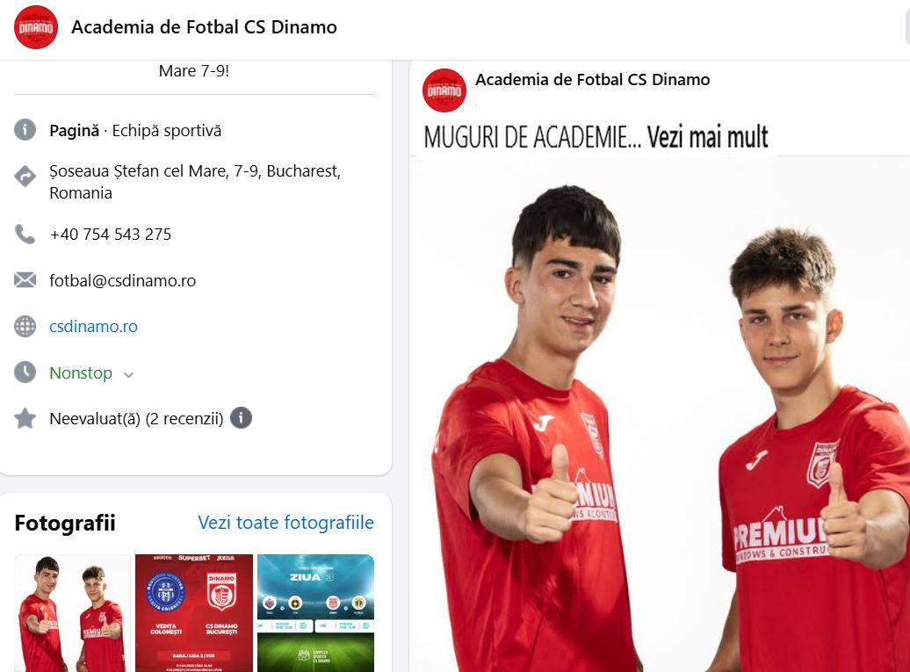Screen dimensions: 910x672
Task: Open Vezi toate fotografiile link
Action: [285, 523]
